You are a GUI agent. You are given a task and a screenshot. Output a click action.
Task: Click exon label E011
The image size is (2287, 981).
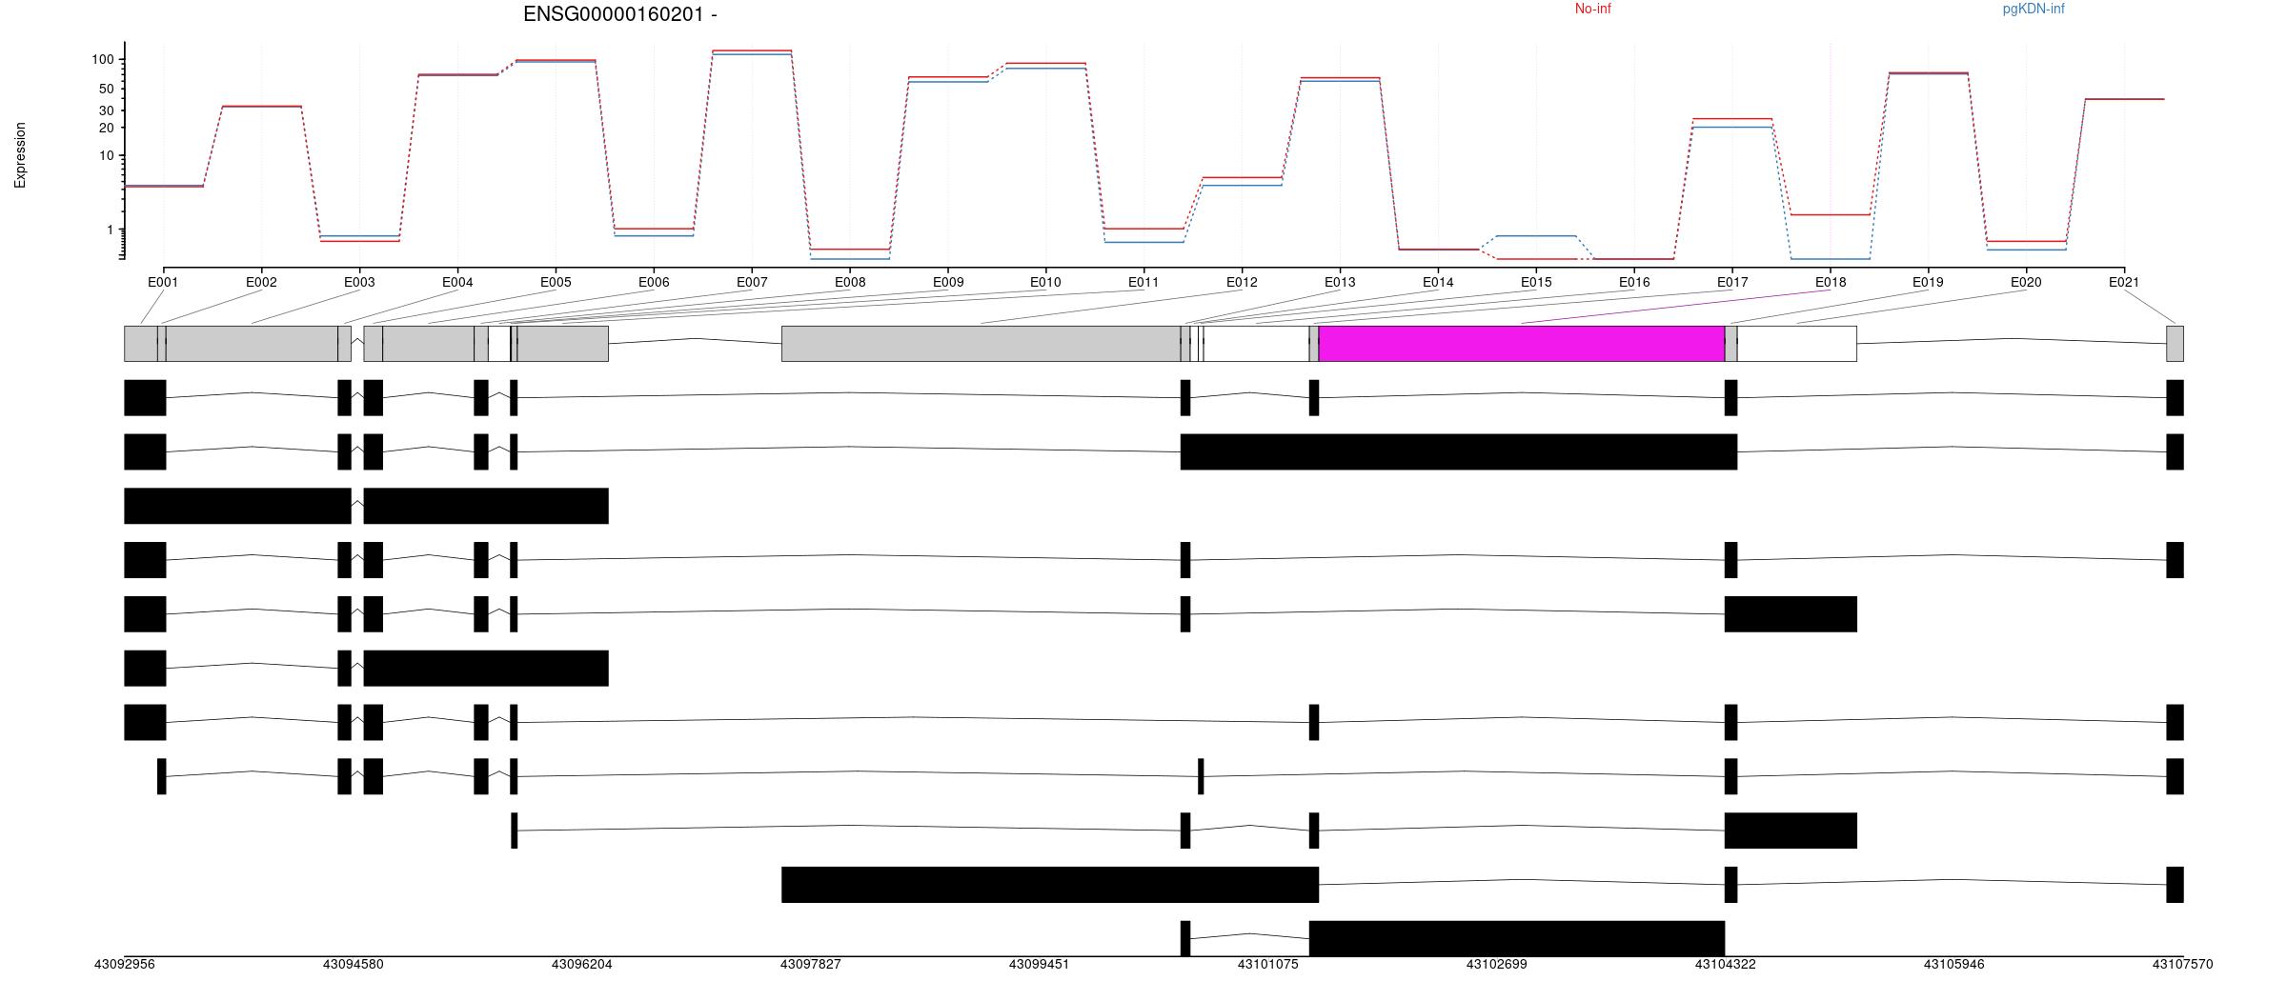1143,282
